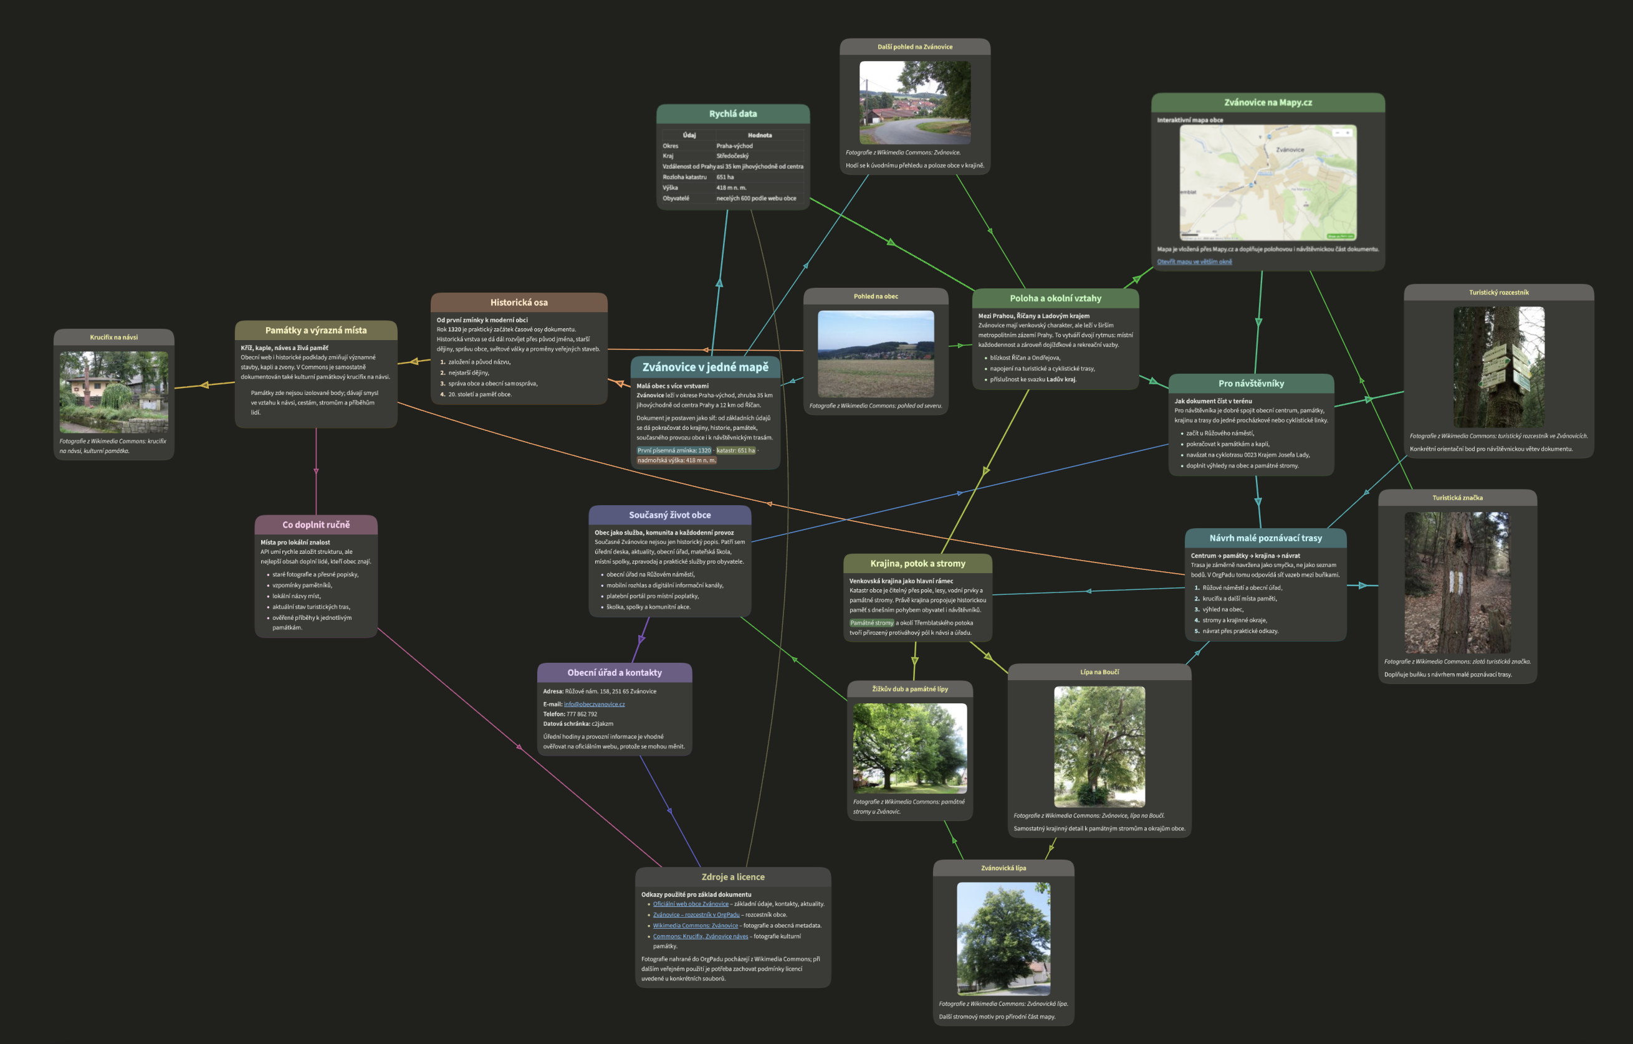Click the 'nadmořská výška: 418 m n. m.' tag

tap(677, 460)
